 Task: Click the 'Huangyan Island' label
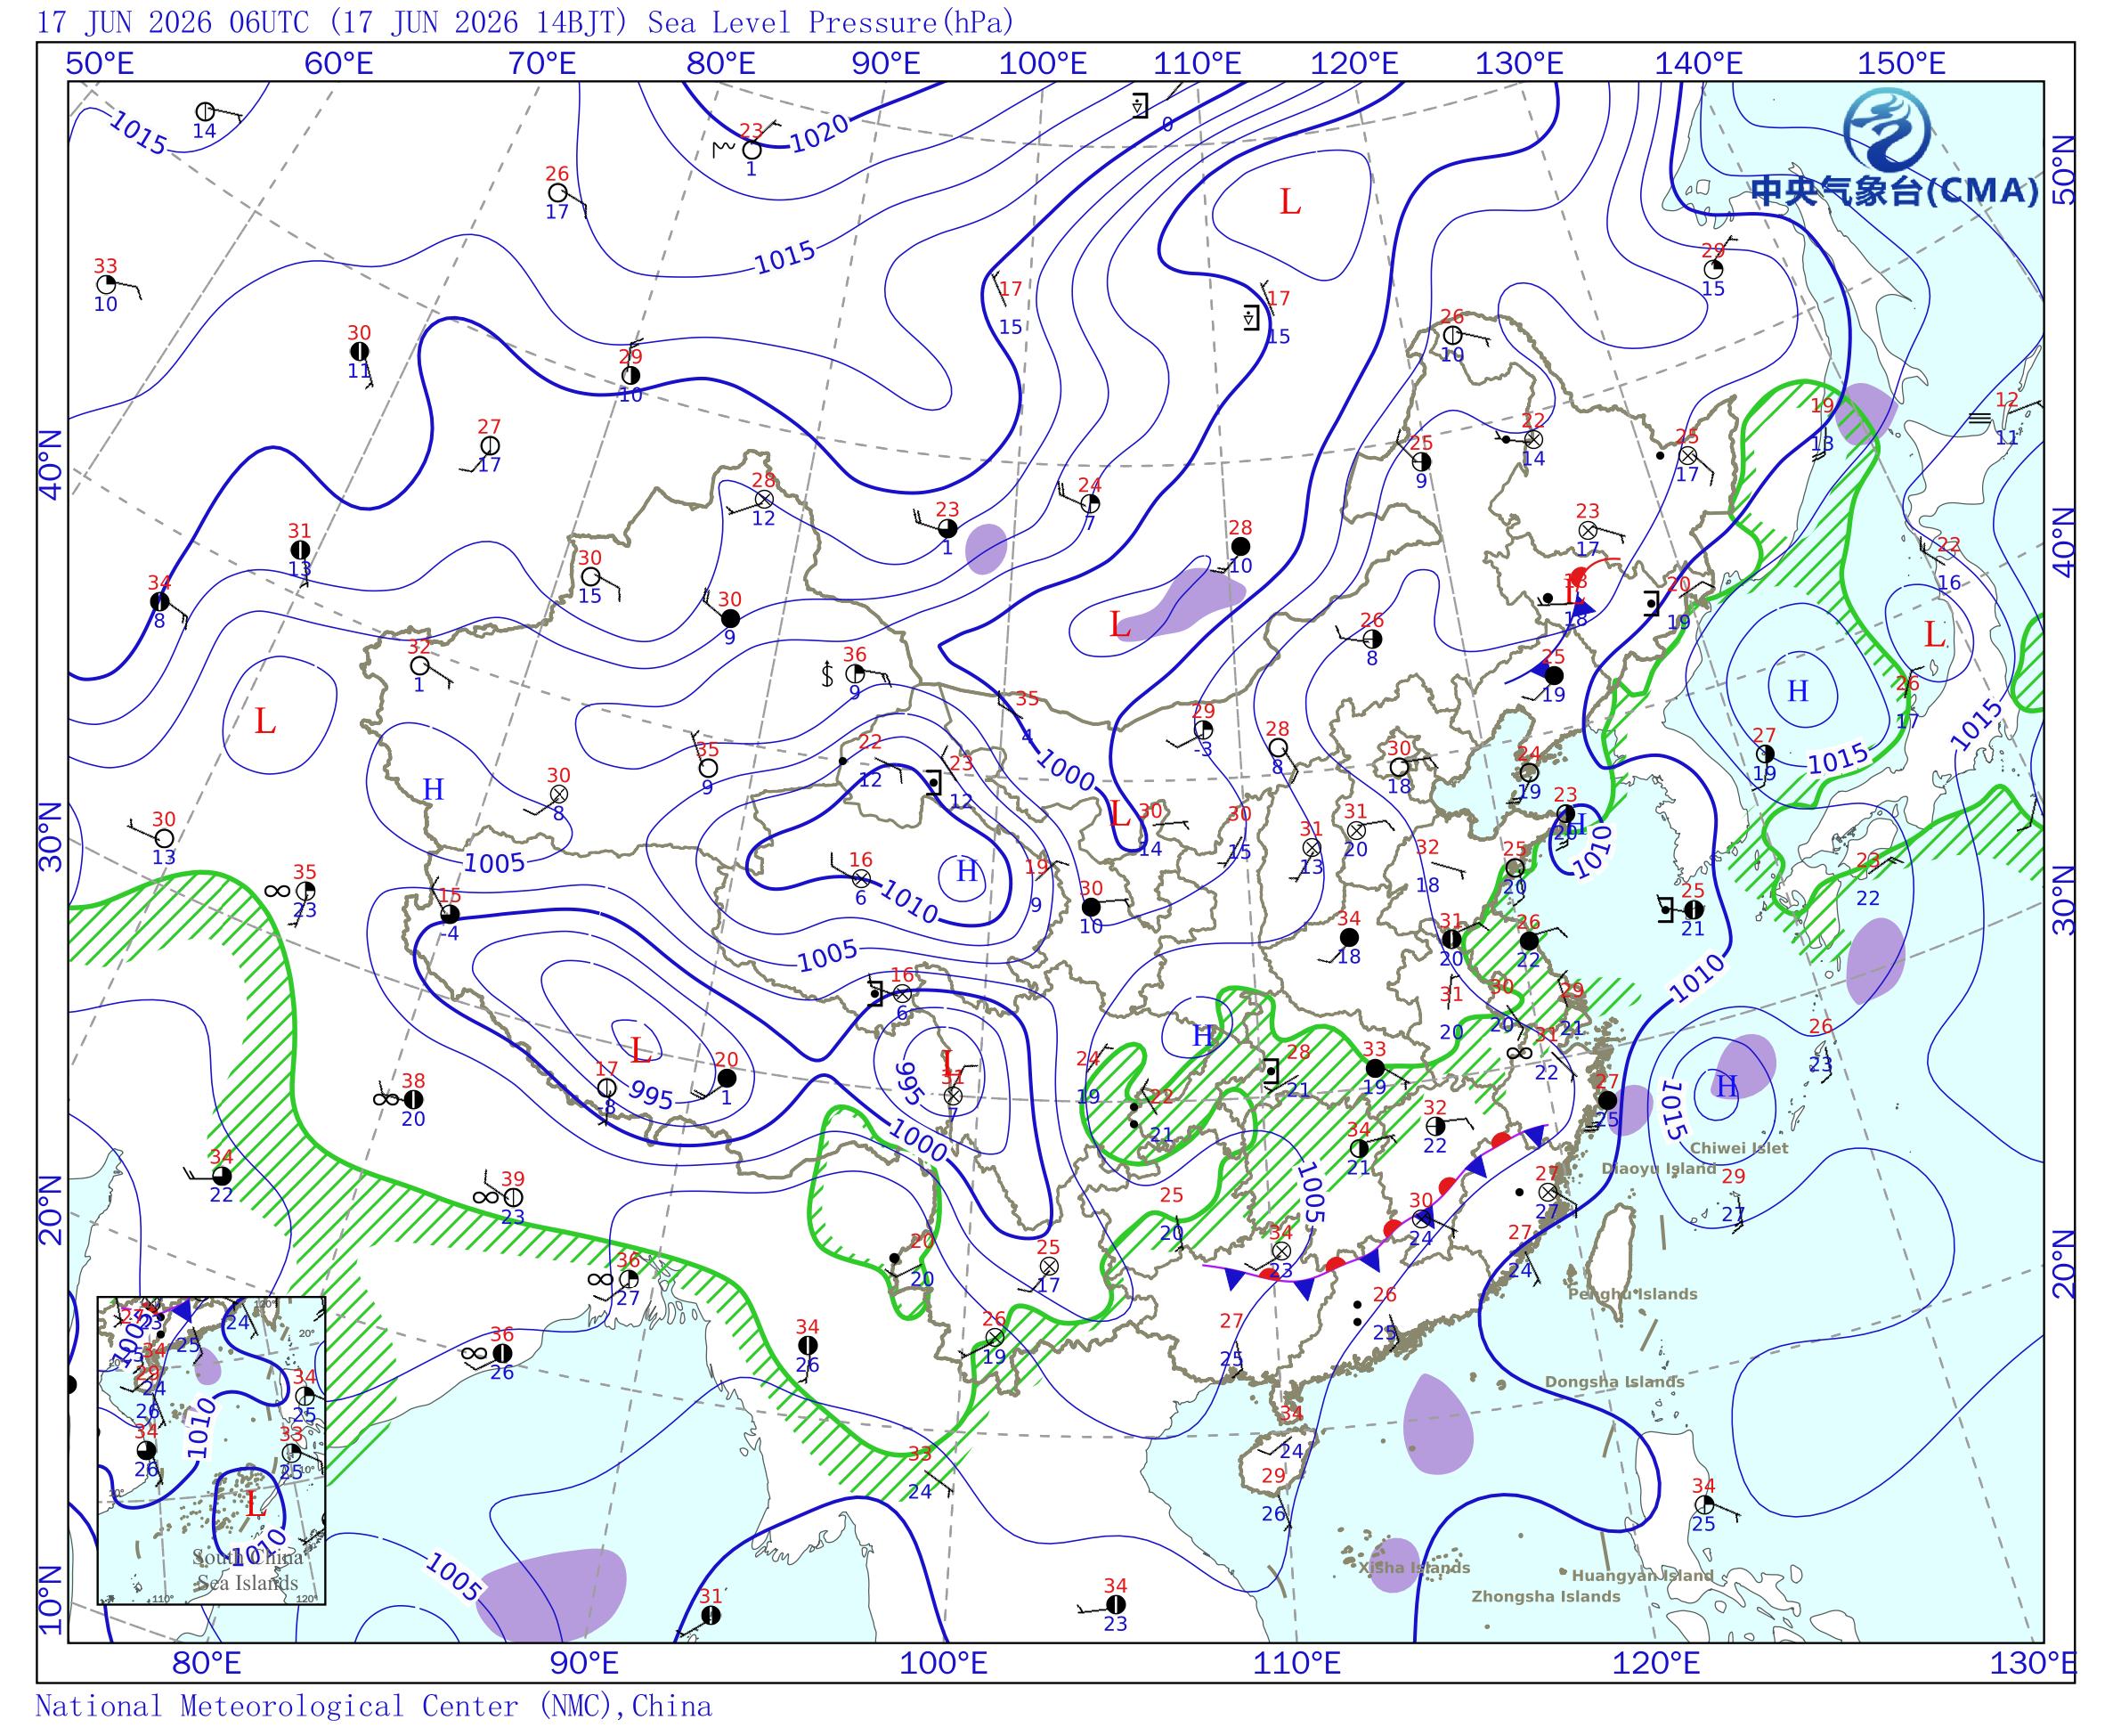tap(1642, 1575)
